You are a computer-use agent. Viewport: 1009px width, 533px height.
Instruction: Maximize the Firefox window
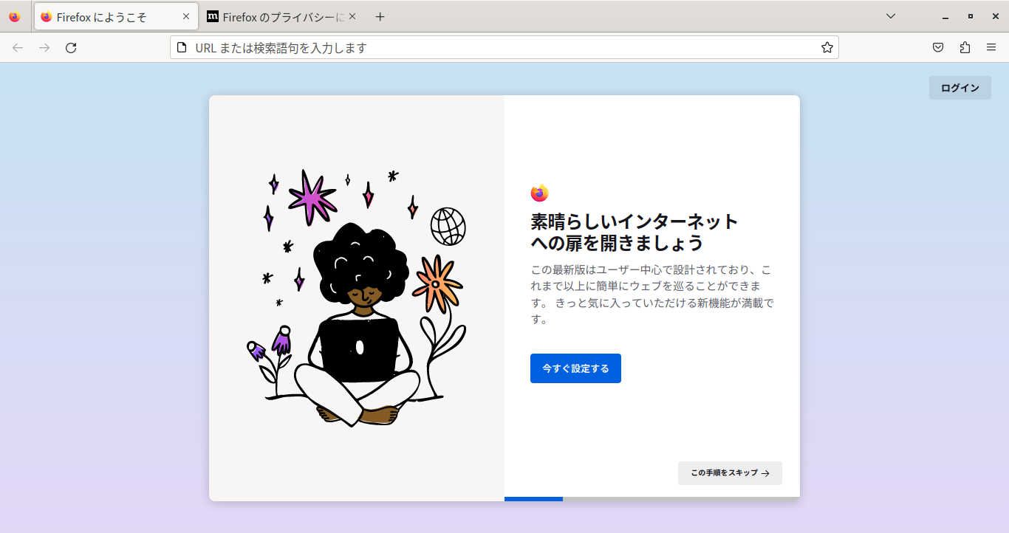click(x=970, y=16)
